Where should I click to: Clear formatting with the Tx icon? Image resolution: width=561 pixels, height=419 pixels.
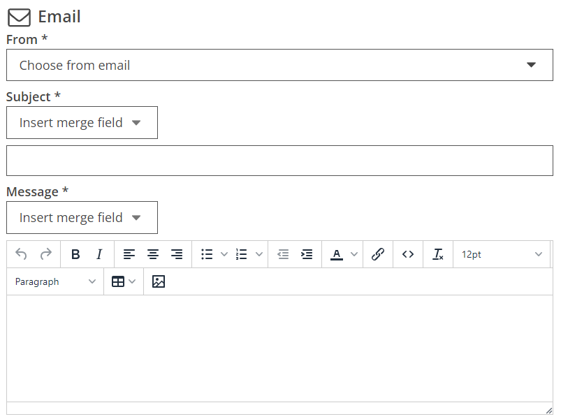click(438, 254)
